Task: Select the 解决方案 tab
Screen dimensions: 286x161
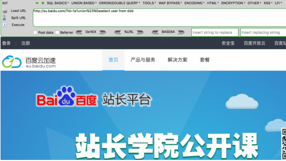Action: pyautogui.click(x=178, y=60)
